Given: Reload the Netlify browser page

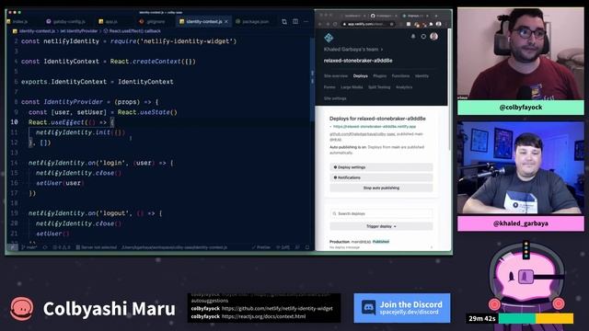Looking at the screenshot, I should click(335, 24).
